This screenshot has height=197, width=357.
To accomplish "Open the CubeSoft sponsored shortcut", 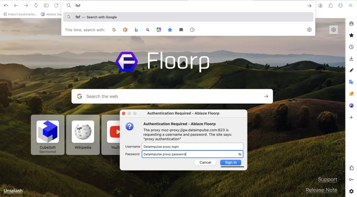I will pos(47,135).
